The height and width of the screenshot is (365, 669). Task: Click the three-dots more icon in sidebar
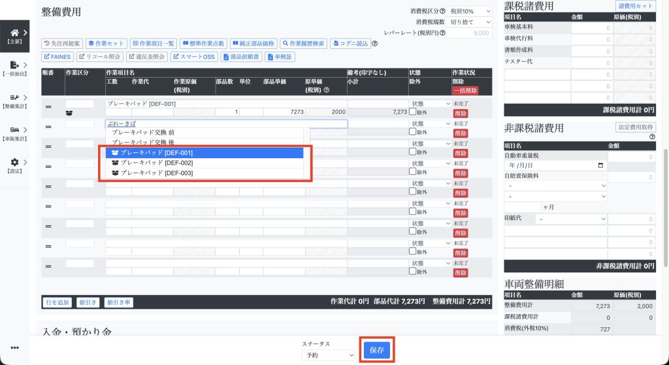14,347
